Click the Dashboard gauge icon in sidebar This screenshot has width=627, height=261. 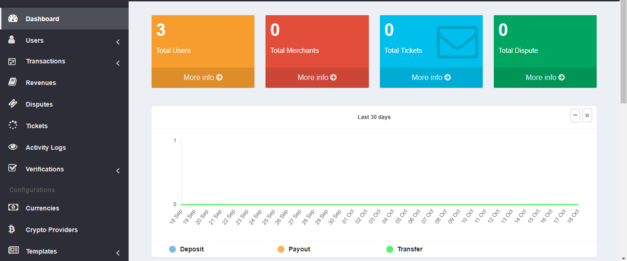13,19
